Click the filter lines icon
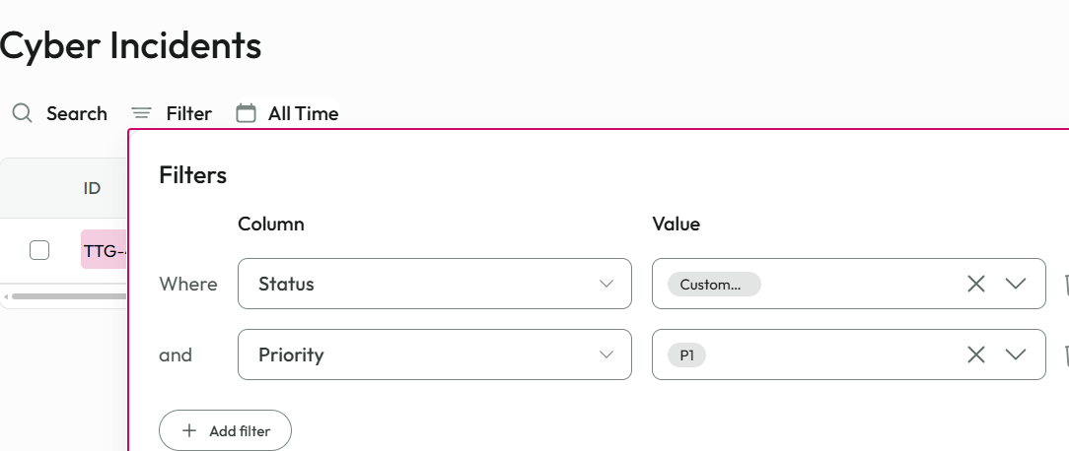1069x451 pixels. [142, 113]
